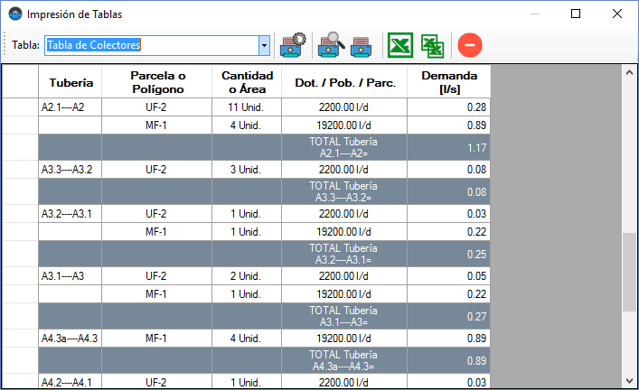Click the Demanda [l/s] column header
The image size is (639, 390).
pyautogui.click(x=448, y=82)
